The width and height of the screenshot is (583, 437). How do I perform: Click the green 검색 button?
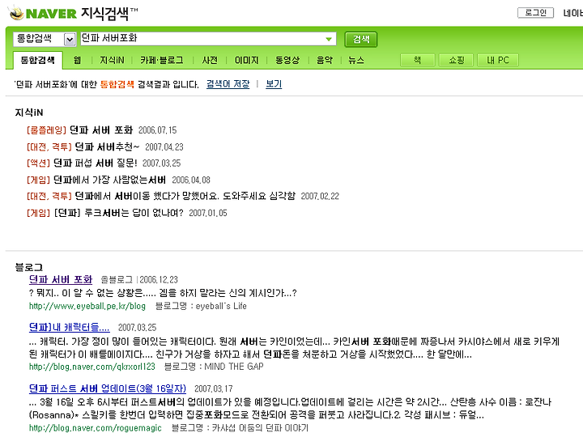coord(360,39)
